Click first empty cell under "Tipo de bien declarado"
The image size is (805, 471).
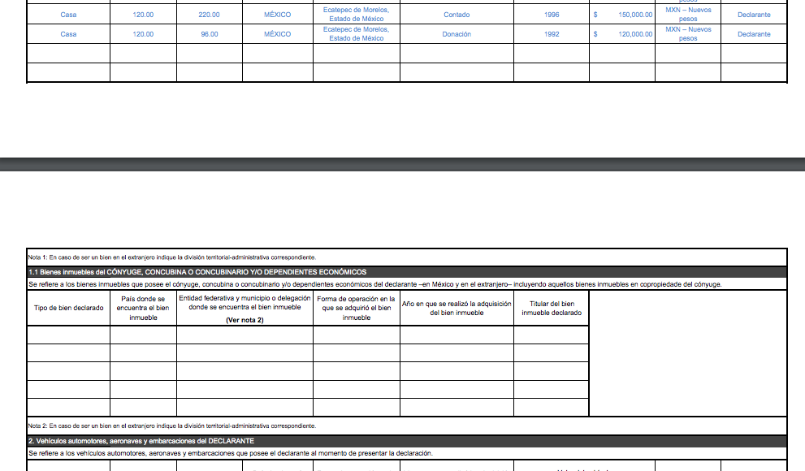tap(68, 335)
